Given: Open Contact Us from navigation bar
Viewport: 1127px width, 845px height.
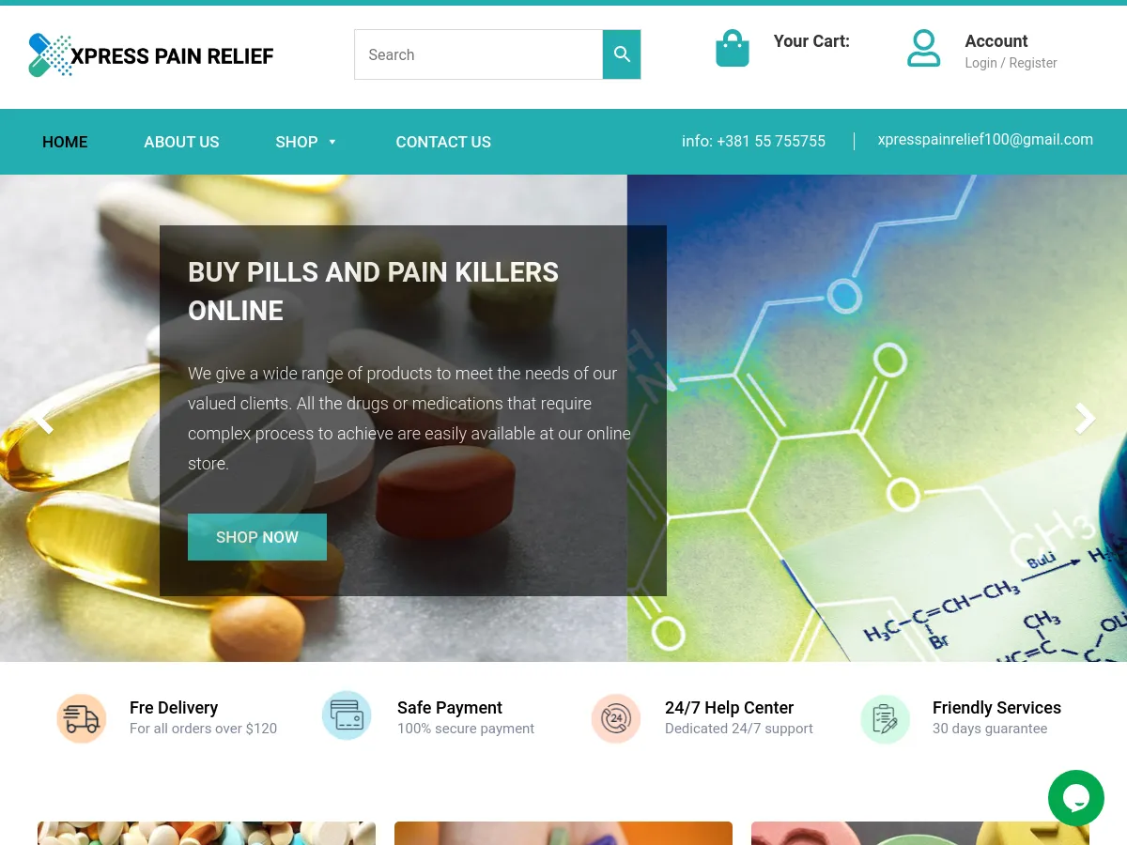Looking at the screenshot, I should coord(443,142).
